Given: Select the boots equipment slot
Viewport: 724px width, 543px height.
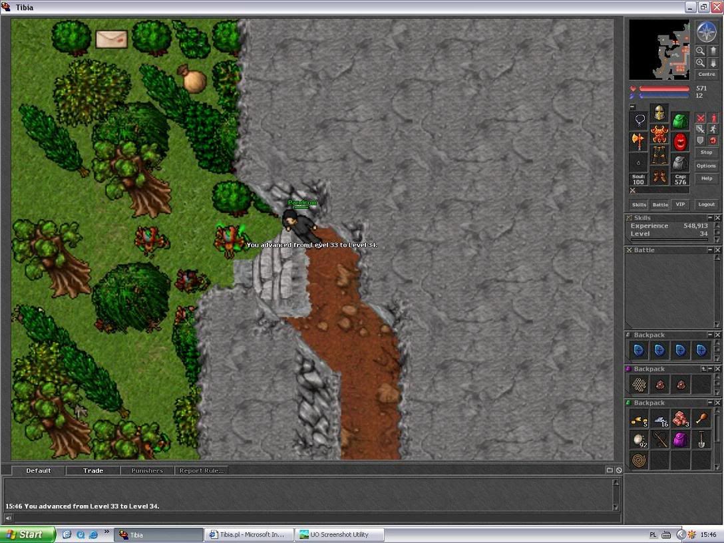Looking at the screenshot, I should tap(659, 176).
